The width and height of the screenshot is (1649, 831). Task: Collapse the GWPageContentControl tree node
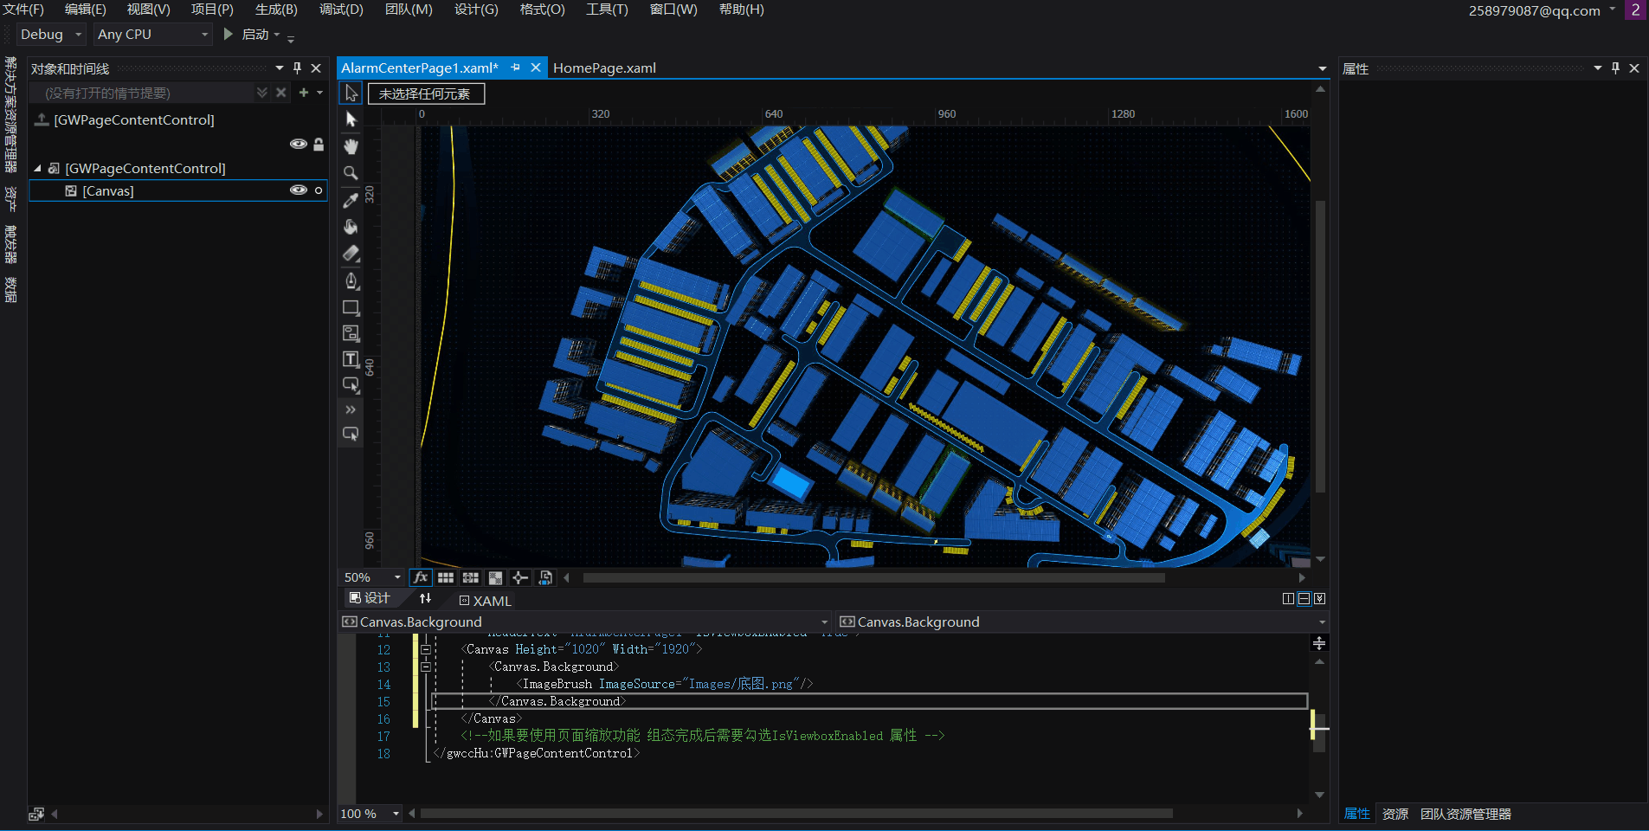pyautogui.click(x=37, y=169)
